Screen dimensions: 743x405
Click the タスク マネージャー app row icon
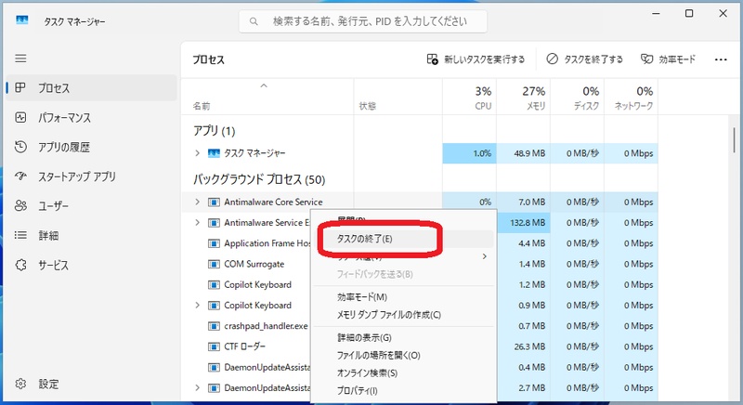pos(214,153)
